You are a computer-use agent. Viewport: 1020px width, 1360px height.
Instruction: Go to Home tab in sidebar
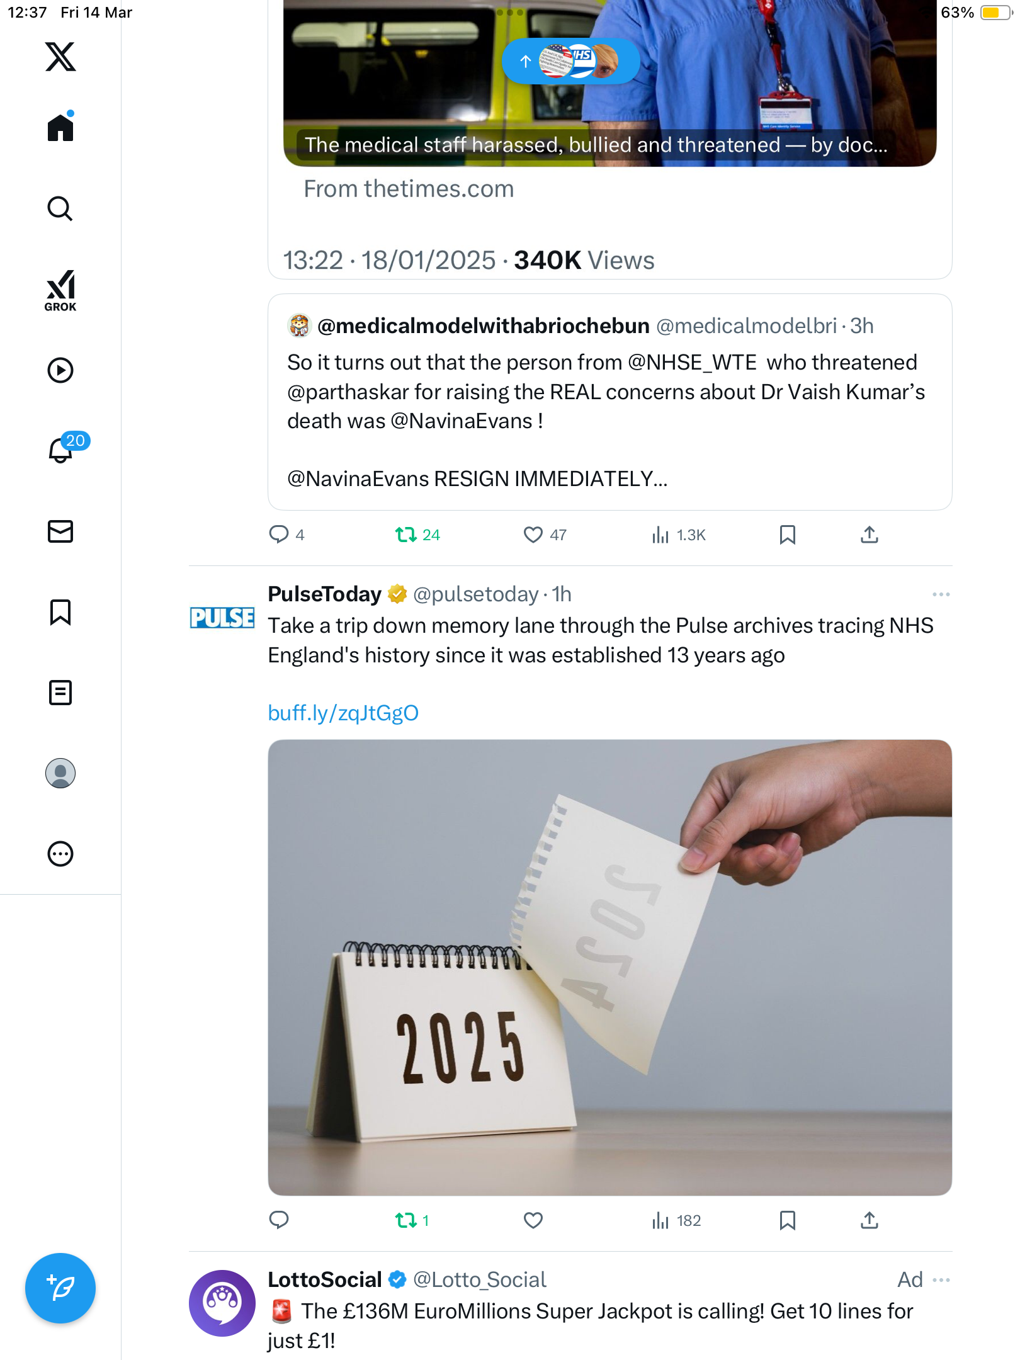click(x=60, y=127)
